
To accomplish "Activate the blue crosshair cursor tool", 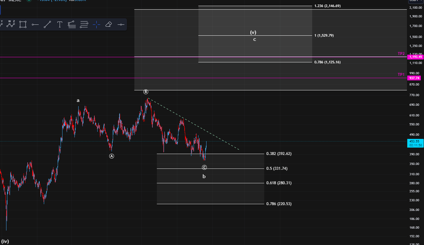I will point(96,24).
